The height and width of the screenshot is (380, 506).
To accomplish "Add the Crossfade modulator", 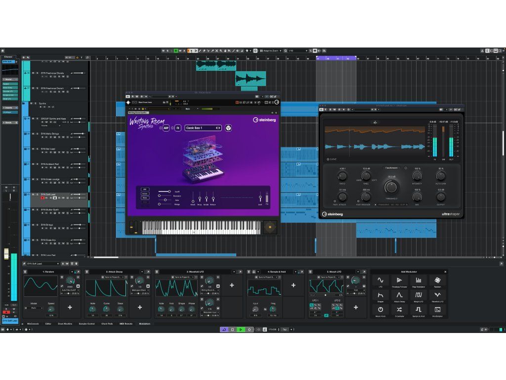I will click(x=399, y=309).
